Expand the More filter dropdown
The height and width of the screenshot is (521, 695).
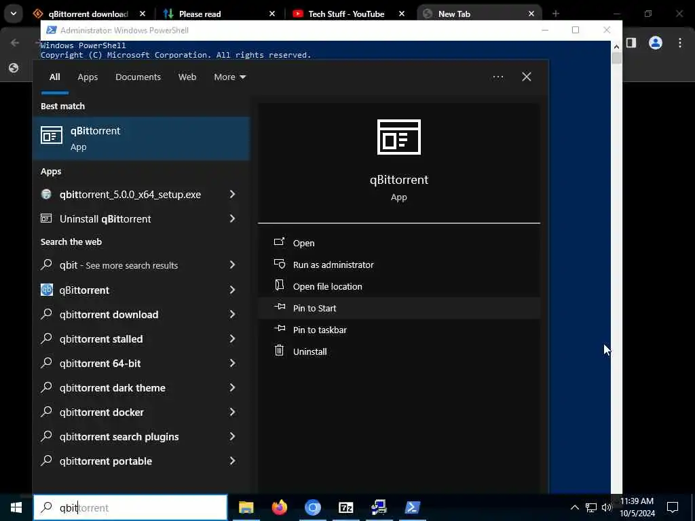(229, 77)
